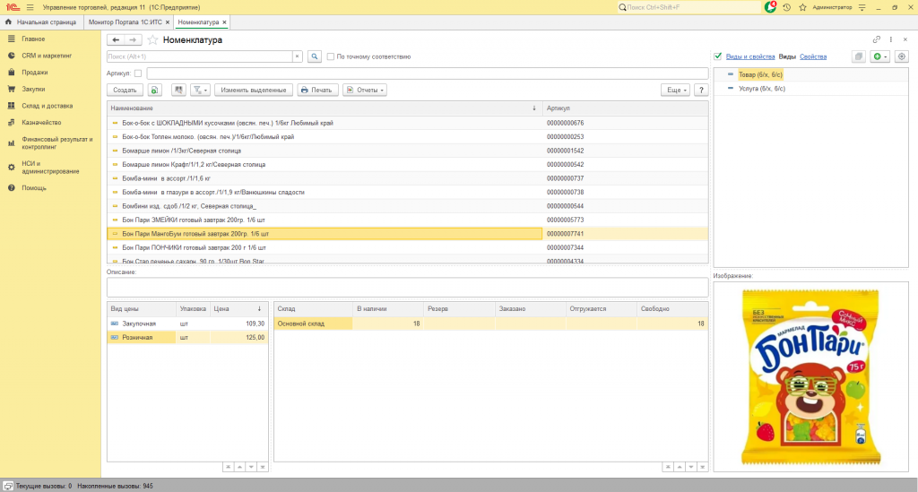The width and height of the screenshot is (918, 492).
Task: Click the Бон Пари product image
Action: (x=810, y=376)
